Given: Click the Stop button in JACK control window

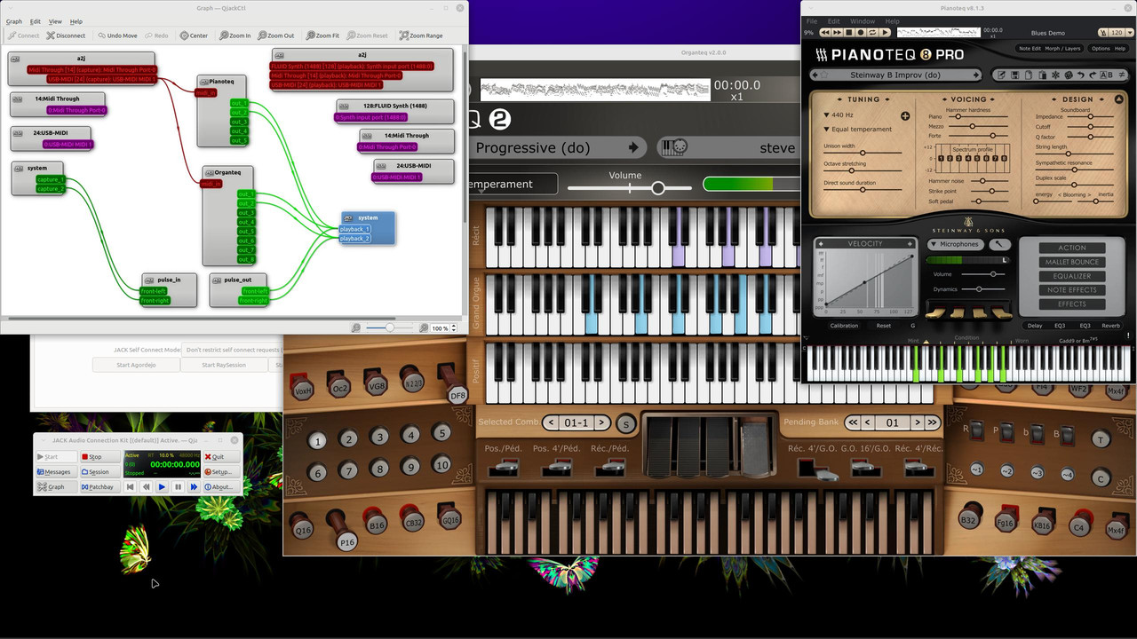Looking at the screenshot, I should coord(100,456).
